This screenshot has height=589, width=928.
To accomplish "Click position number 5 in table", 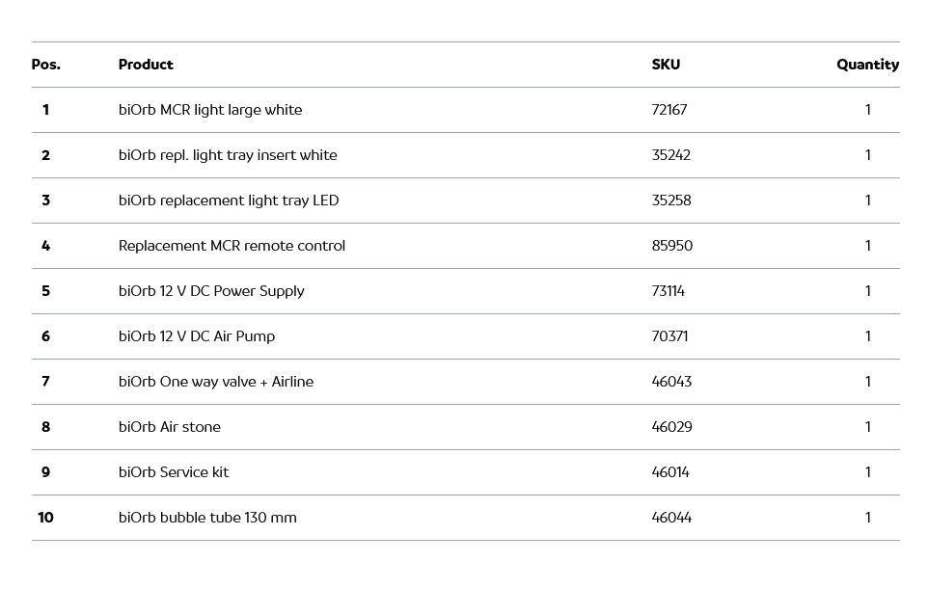I will pyautogui.click(x=45, y=291).
